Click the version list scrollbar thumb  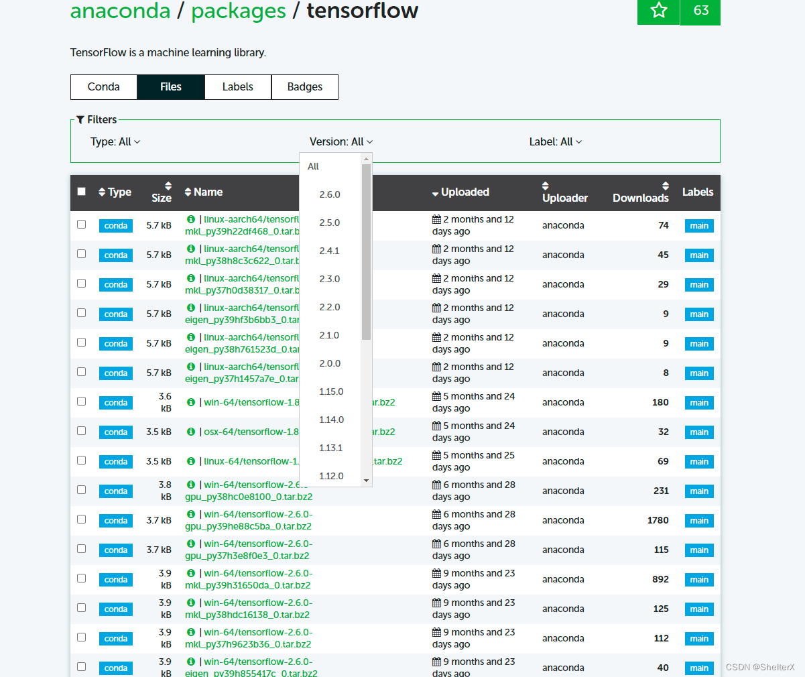click(366, 251)
